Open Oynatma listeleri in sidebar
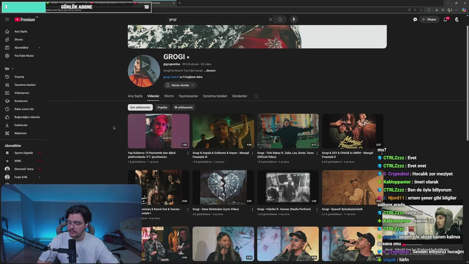The image size is (469, 264). pyautogui.click(x=25, y=85)
